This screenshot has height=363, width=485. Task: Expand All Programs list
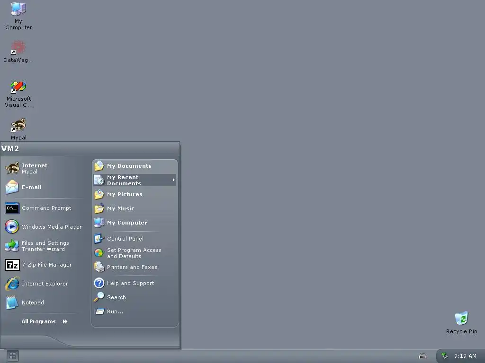coord(44,321)
